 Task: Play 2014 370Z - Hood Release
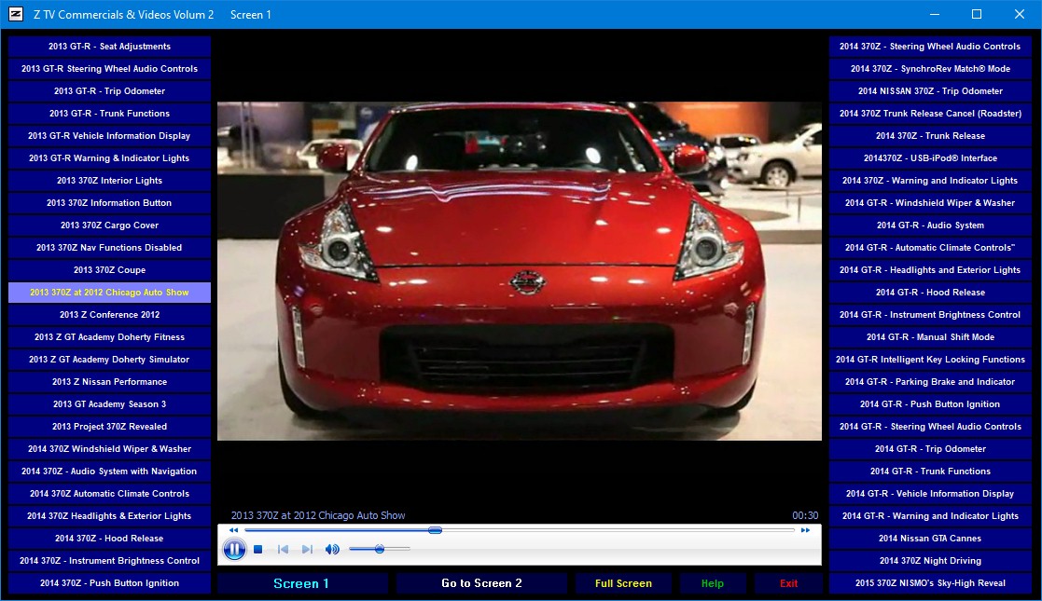110,538
